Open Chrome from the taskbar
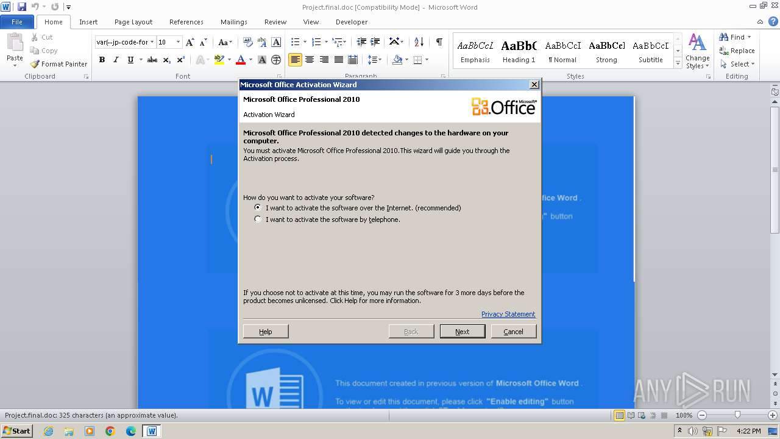Image resolution: width=780 pixels, height=439 pixels. pyautogui.click(x=110, y=431)
